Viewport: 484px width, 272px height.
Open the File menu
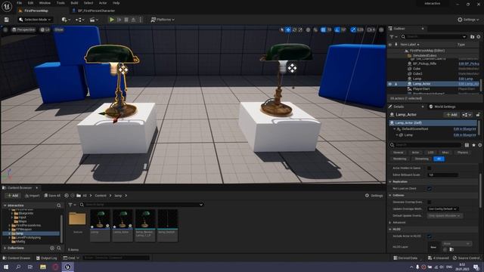(19, 3)
